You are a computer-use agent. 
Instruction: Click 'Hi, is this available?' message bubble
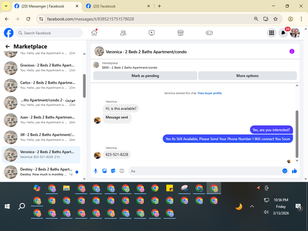tap(121, 108)
